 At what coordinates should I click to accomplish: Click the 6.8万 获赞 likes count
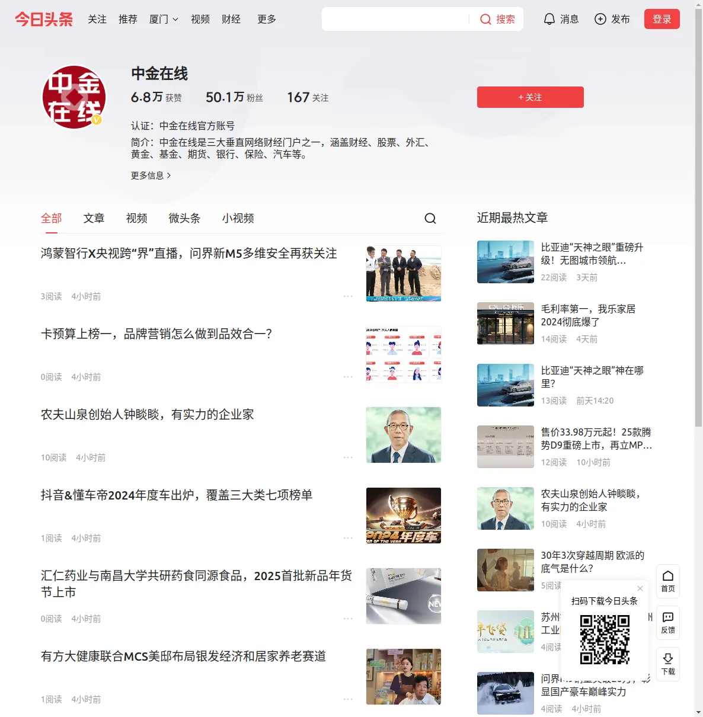[x=156, y=97]
